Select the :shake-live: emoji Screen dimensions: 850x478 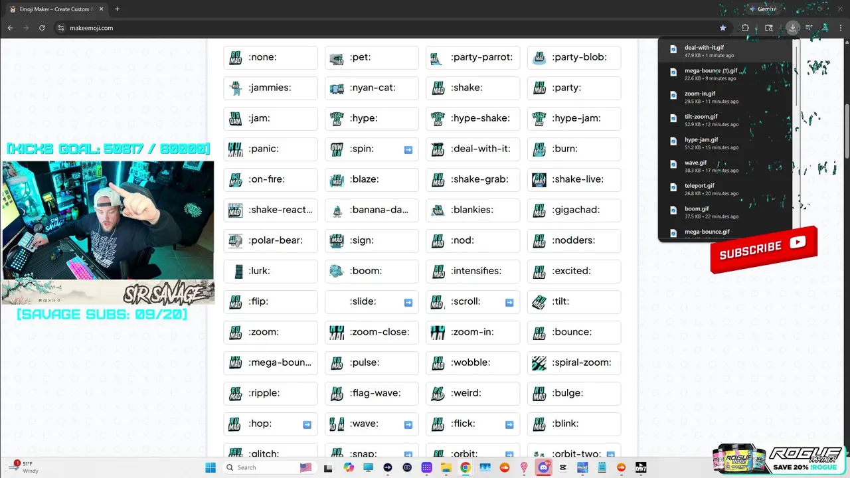574,179
